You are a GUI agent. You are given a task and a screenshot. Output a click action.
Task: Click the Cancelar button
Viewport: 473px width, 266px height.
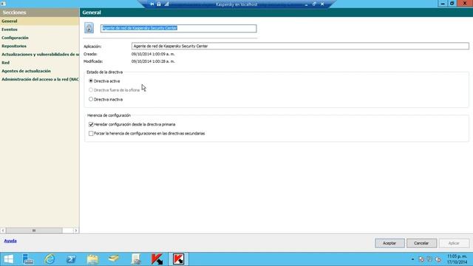(x=421, y=243)
